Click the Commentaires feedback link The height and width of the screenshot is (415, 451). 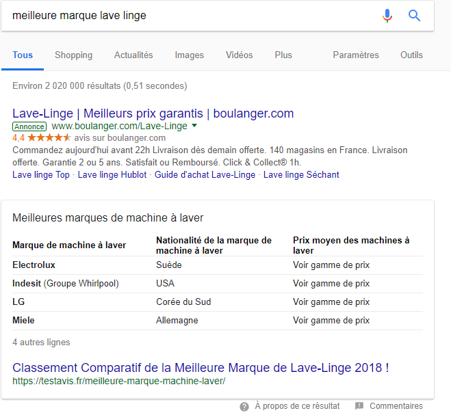(396, 406)
